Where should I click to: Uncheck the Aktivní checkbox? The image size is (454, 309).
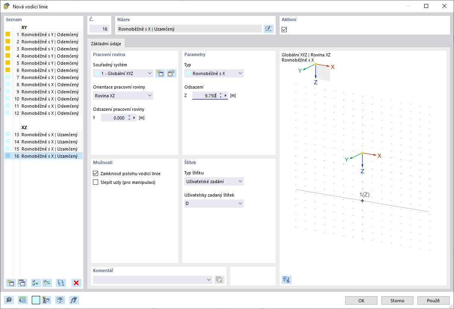pyautogui.click(x=284, y=29)
